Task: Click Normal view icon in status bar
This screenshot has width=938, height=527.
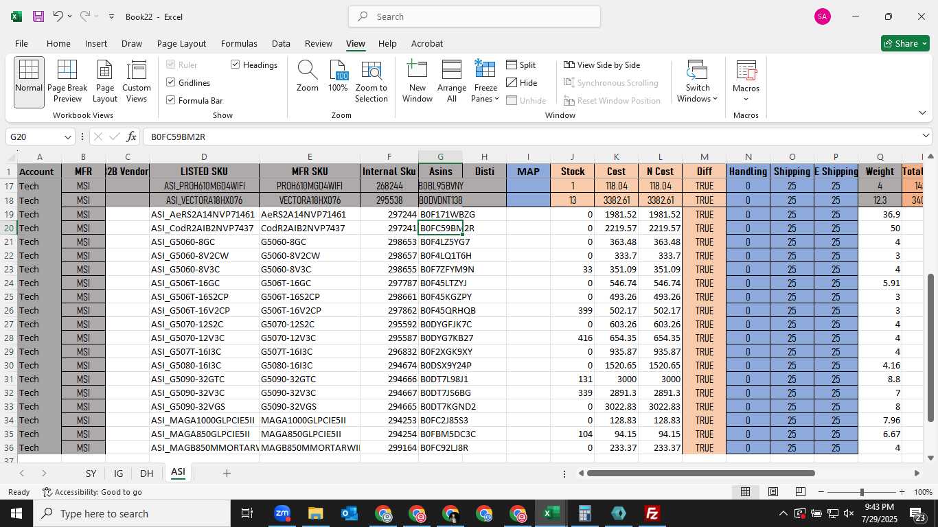Action: (x=745, y=492)
